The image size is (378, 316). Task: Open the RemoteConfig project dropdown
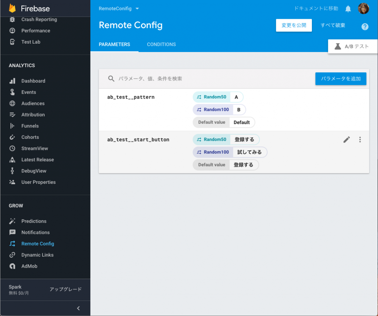coord(119,9)
